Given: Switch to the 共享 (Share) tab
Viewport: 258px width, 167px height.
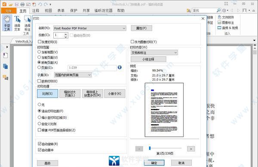Looking at the screenshot, I should (86, 11).
